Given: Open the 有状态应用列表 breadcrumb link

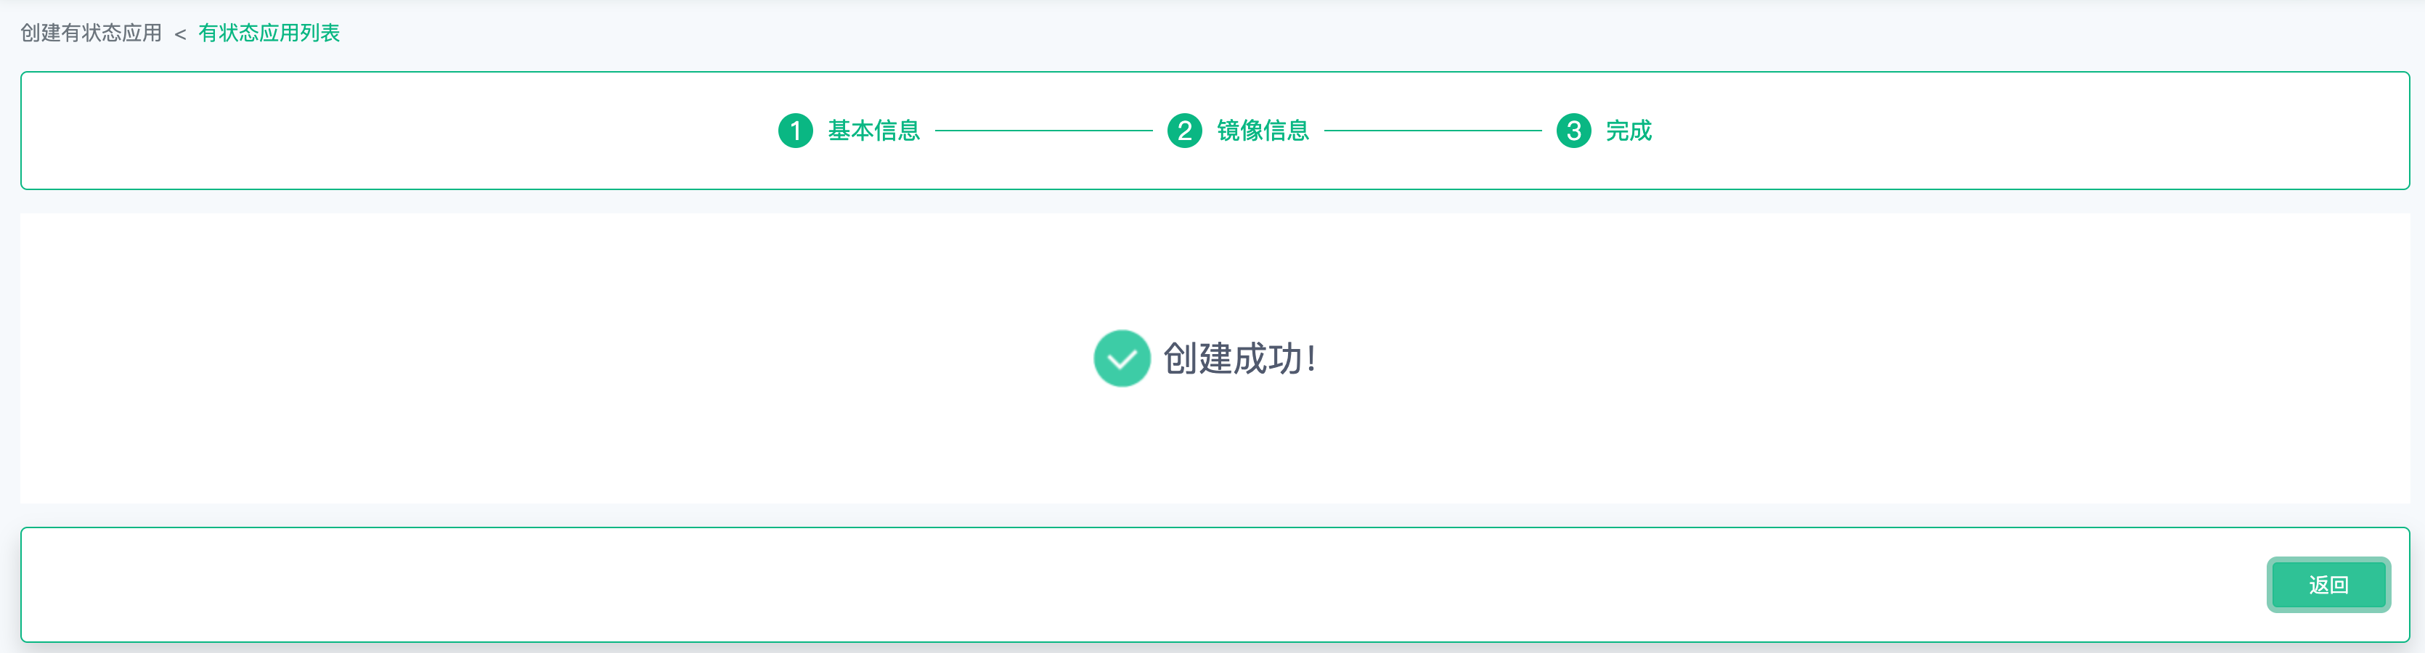Looking at the screenshot, I should tap(269, 33).
